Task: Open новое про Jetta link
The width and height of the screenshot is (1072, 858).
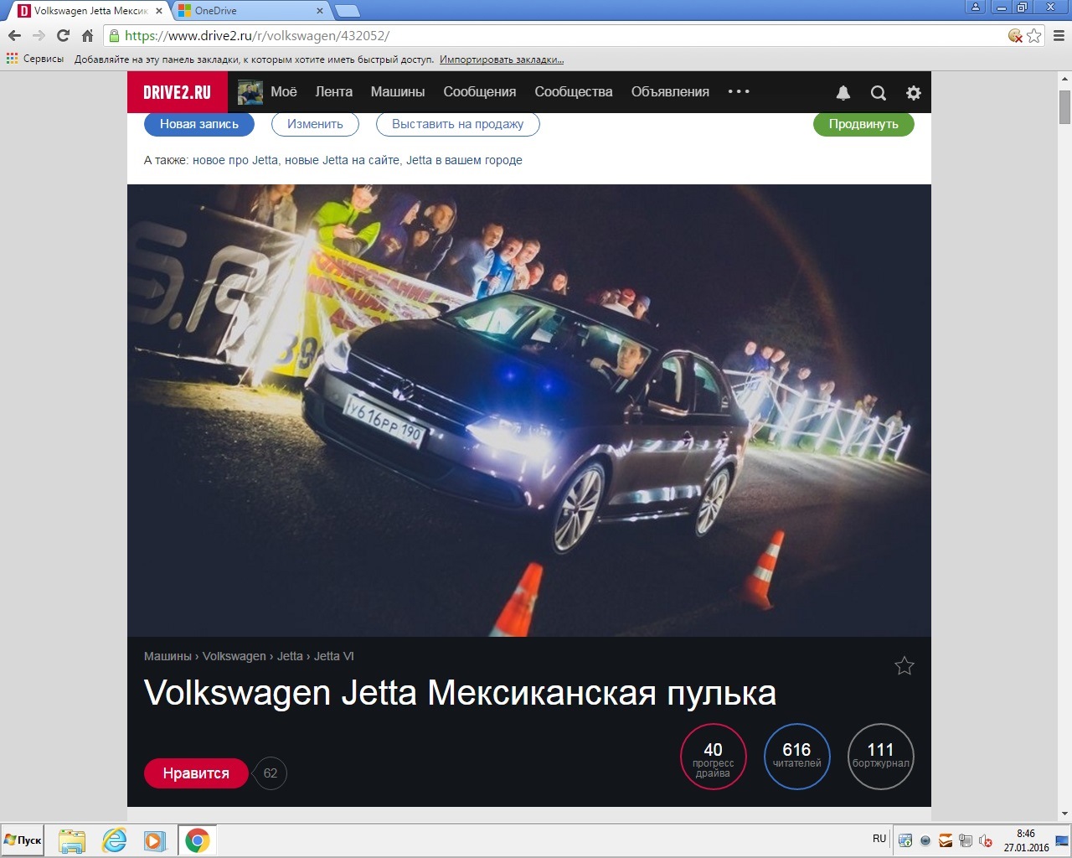Action: [235, 160]
